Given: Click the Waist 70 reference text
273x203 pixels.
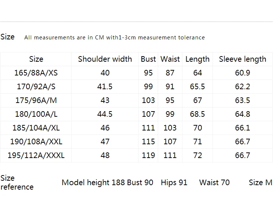Looking at the screenshot, I should pyautogui.click(x=214, y=183).
